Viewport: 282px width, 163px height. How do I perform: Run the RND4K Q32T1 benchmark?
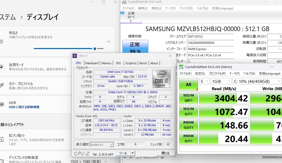(188, 125)
